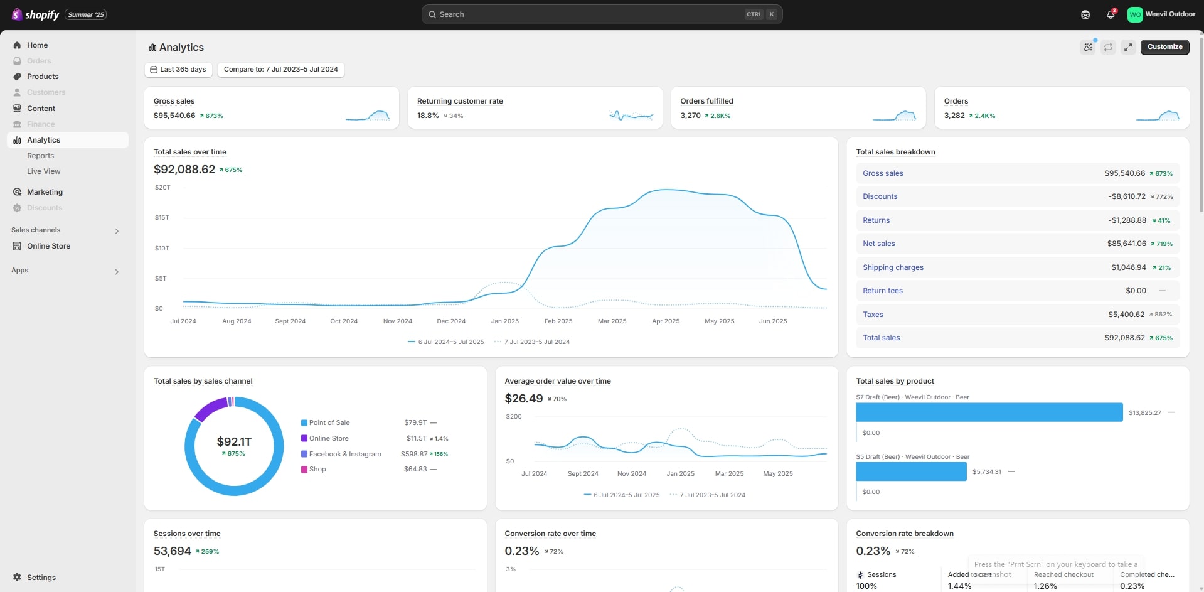Screen dimensions: 1204x592
Task: Click the Content icon in sidebar
Action: tap(17, 109)
